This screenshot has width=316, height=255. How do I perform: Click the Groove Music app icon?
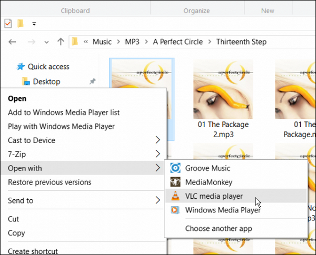[175, 169]
